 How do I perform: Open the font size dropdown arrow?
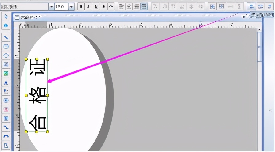(x=72, y=7)
